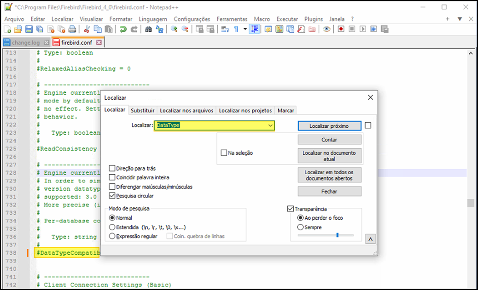Image resolution: width=478 pixels, height=290 pixels.
Task: Open dropdown arrow next to pilcrow icon
Action: (x=245, y=29)
